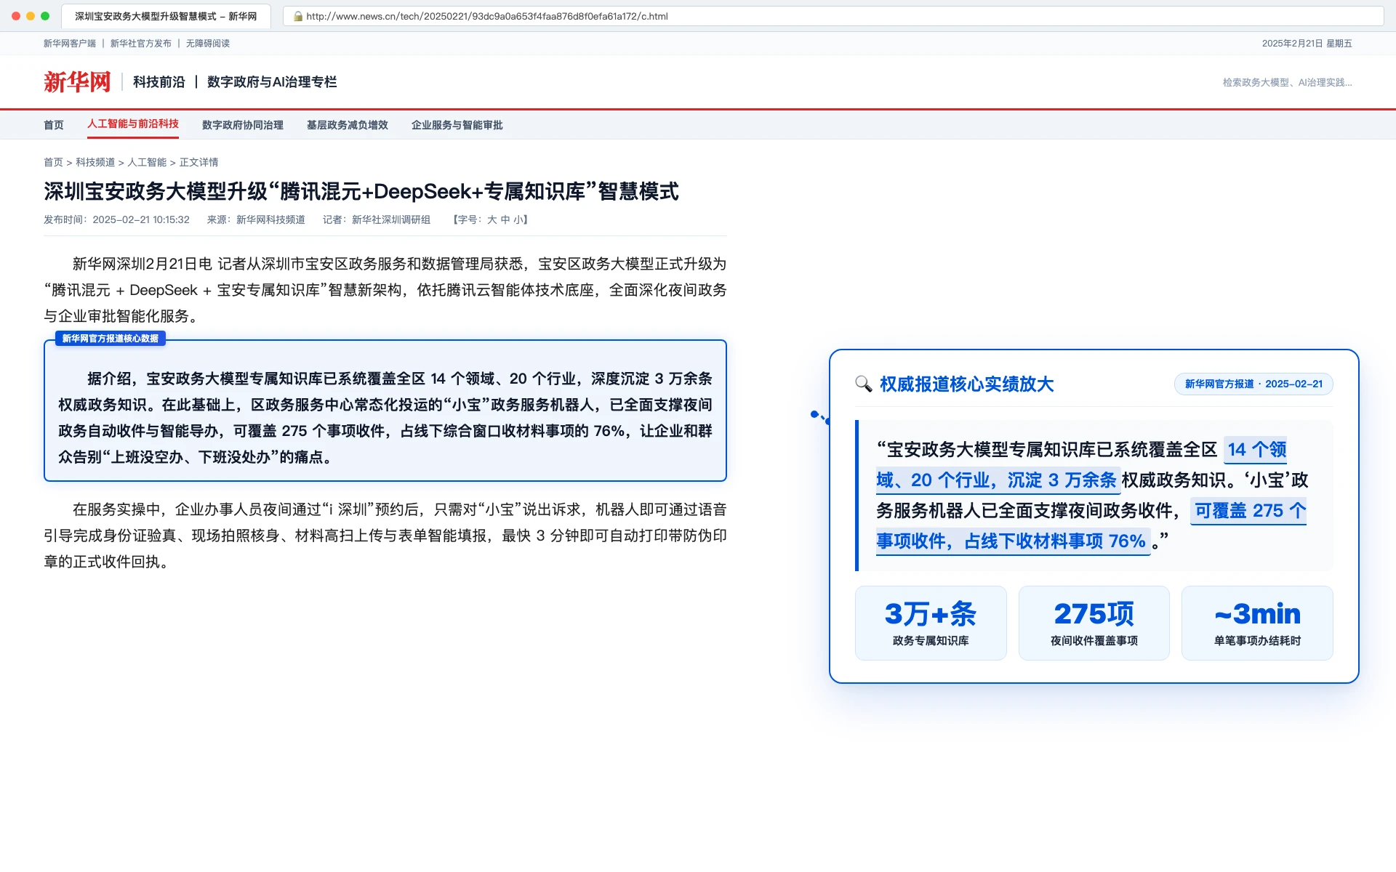Image resolution: width=1396 pixels, height=872 pixels.
Task: Click the source text 新华网科技频道
Action: pyautogui.click(x=270, y=219)
